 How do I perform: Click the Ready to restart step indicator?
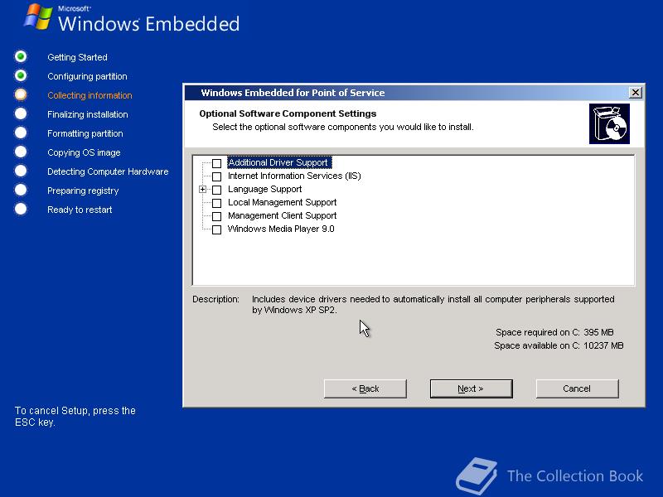tap(20, 209)
